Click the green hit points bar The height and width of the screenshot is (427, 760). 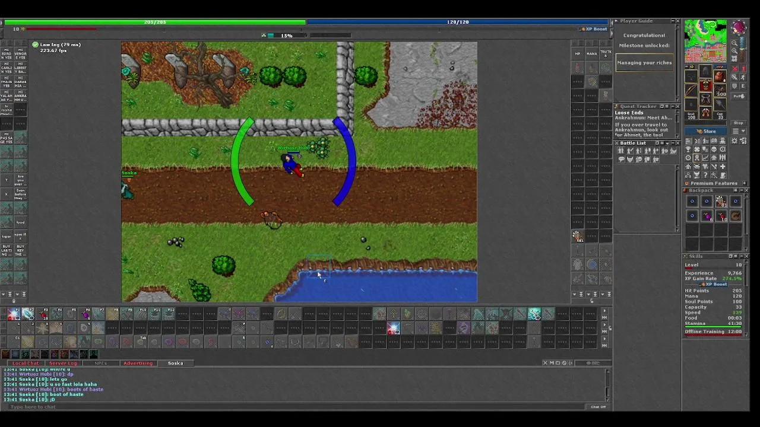(x=154, y=22)
